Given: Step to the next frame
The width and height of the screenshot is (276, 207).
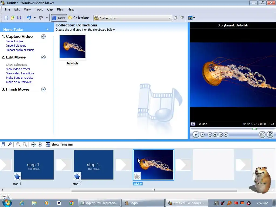Looking at the screenshot, I should pyautogui.click(x=220, y=135).
